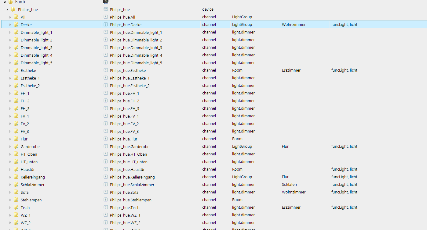Select the Esstheke_2 tree item
Image resolution: width=427 pixels, height=230 pixels.
30,86
